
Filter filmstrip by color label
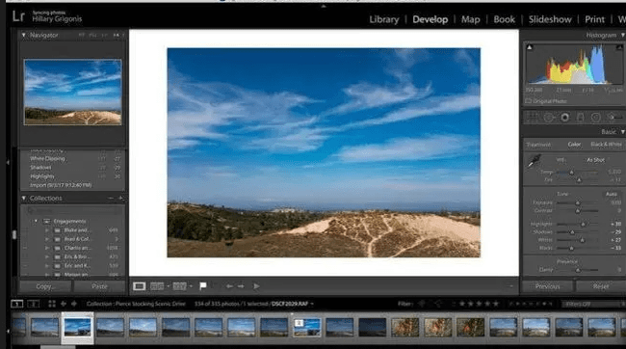531,304
